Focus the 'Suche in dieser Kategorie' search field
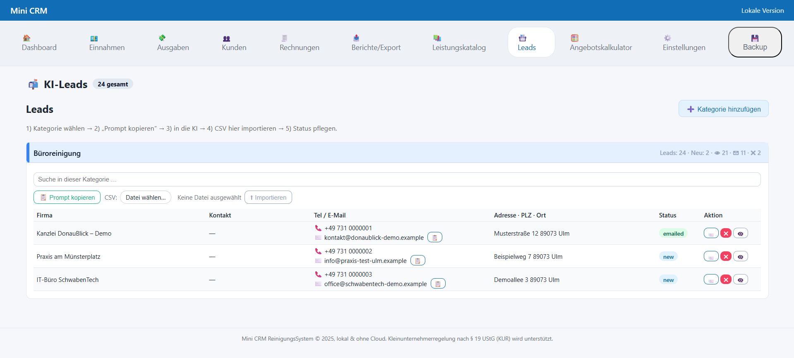The width and height of the screenshot is (794, 358). 397,179
